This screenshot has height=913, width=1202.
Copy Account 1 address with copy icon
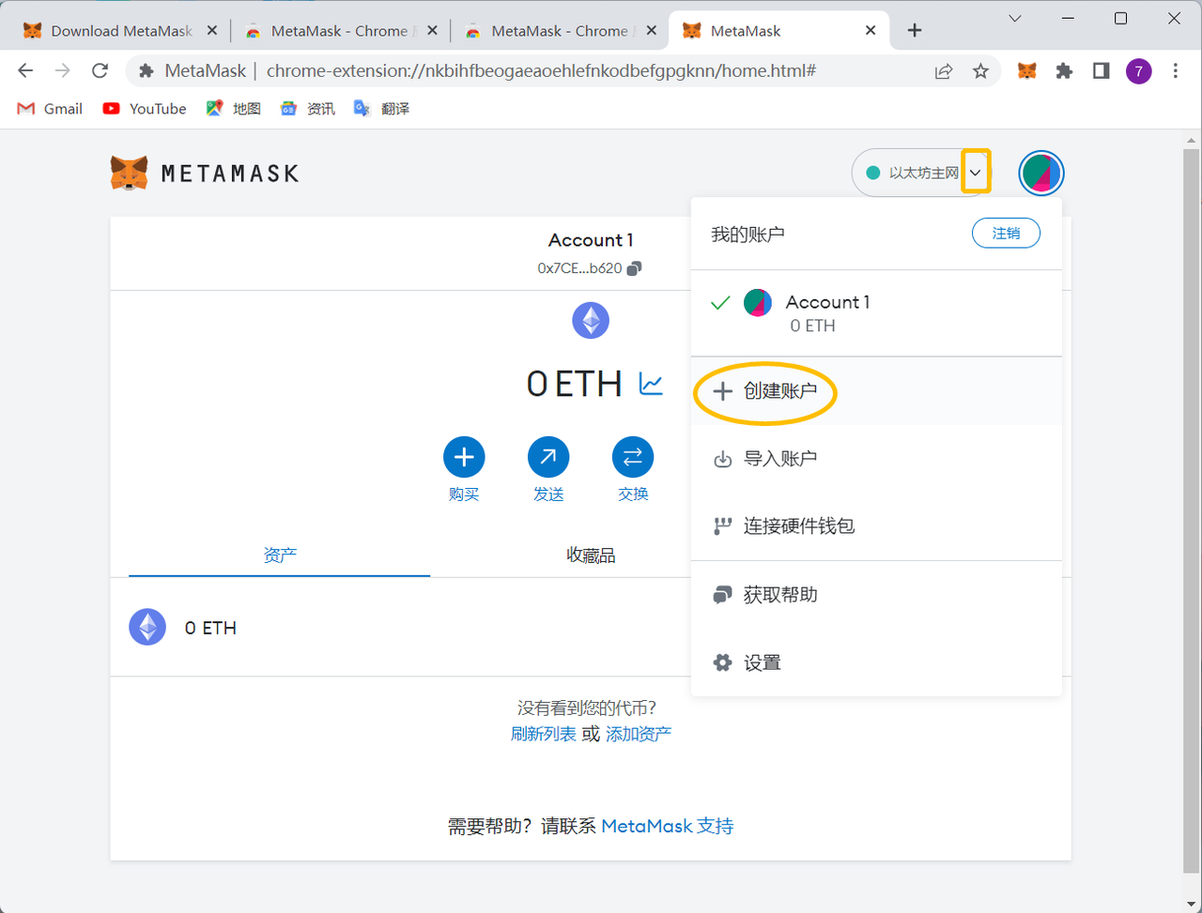point(634,268)
